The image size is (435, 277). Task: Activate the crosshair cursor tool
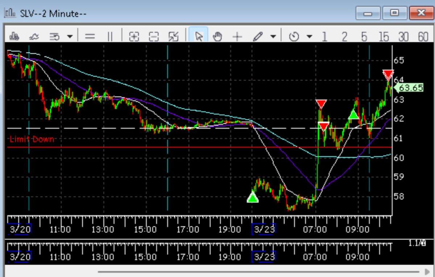(237, 36)
